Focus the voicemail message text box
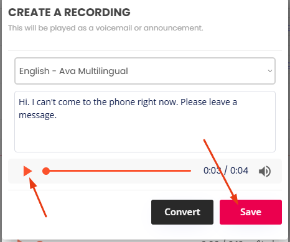This screenshot has height=242, width=290. click(x=145, y=121)
